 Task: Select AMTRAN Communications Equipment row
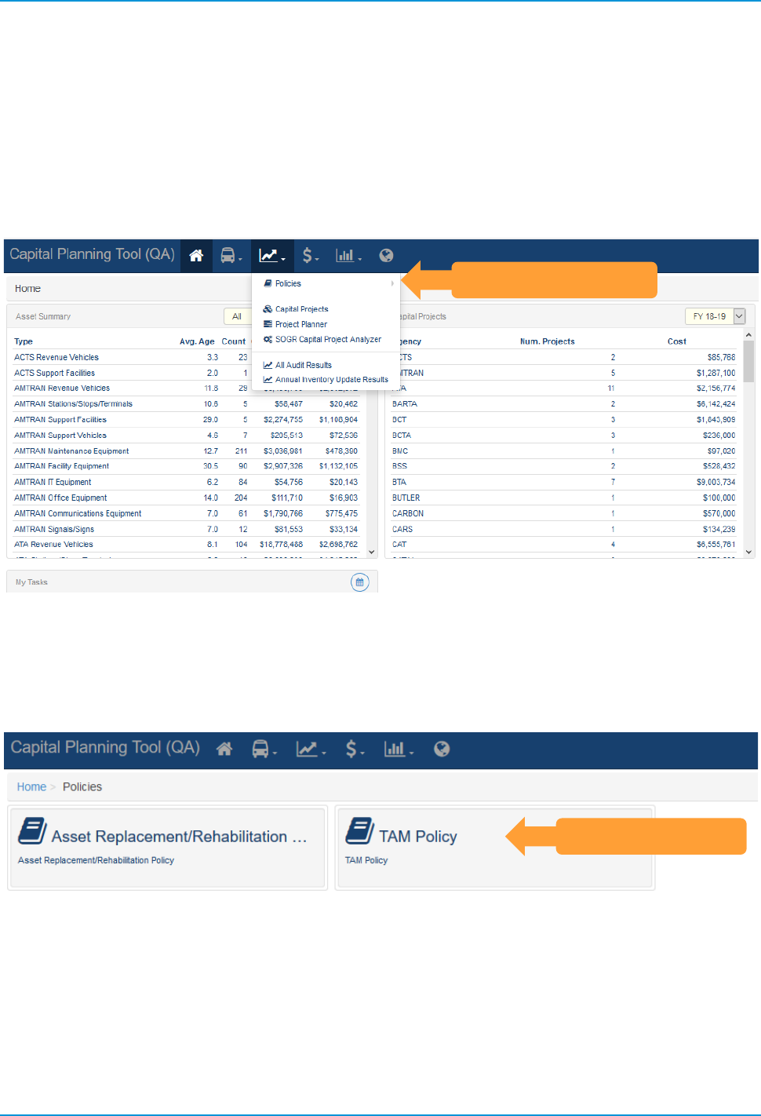[x=186, y=513]
